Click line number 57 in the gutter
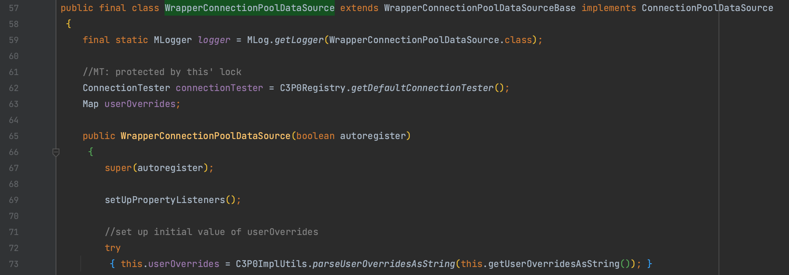The height and width of the screenshot is (275, 789). (x=14, y=8)
